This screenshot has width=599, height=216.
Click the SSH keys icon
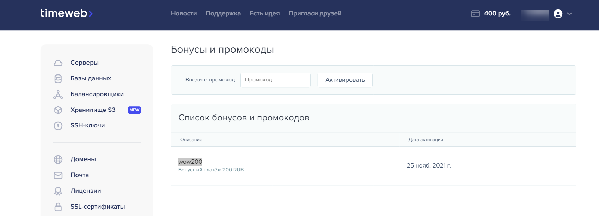coord(58,126)
